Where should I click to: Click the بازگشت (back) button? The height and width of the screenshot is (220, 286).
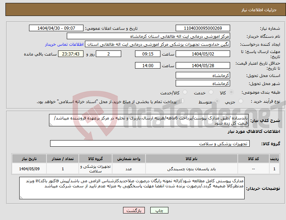pos(134,210)
